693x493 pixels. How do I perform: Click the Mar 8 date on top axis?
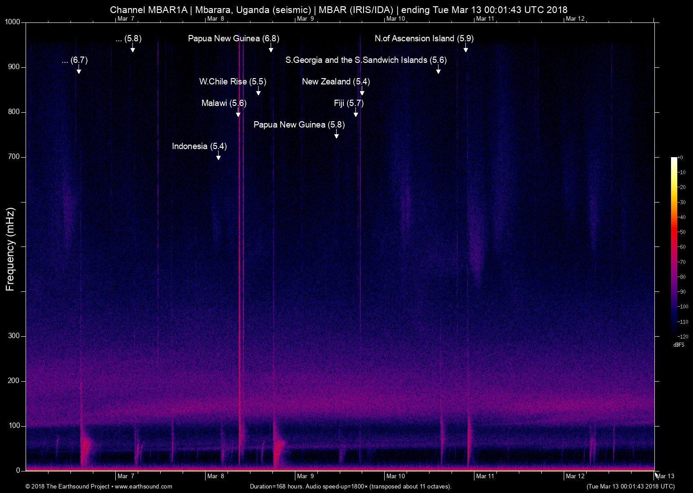[x=215, y=18]
